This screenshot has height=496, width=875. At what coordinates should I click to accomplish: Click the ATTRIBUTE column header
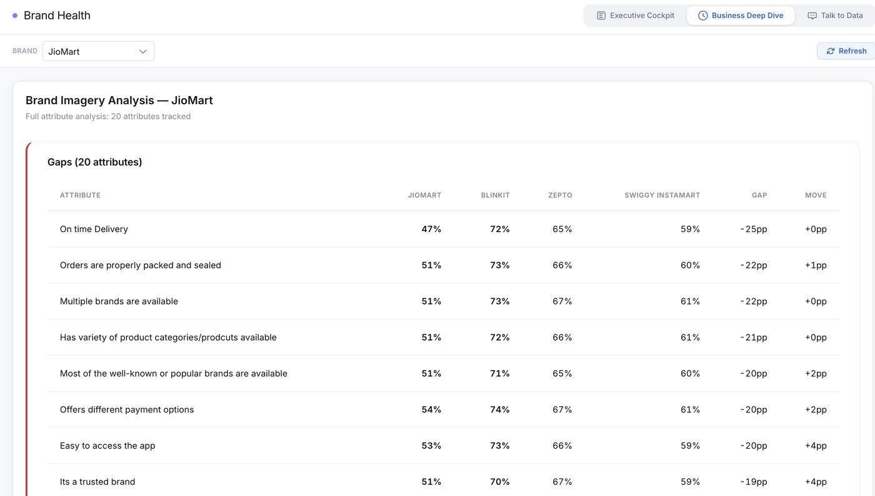(x=80, y=195)
